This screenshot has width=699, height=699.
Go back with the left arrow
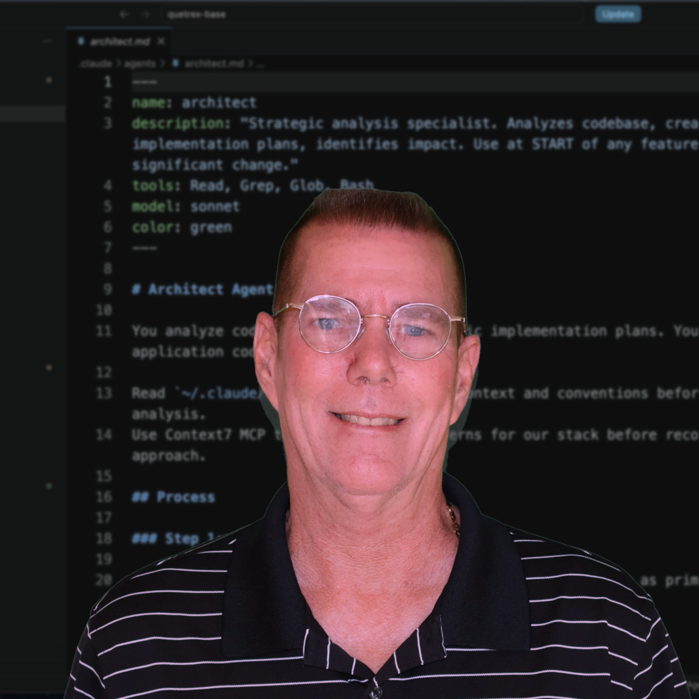[x=125, y=14]
